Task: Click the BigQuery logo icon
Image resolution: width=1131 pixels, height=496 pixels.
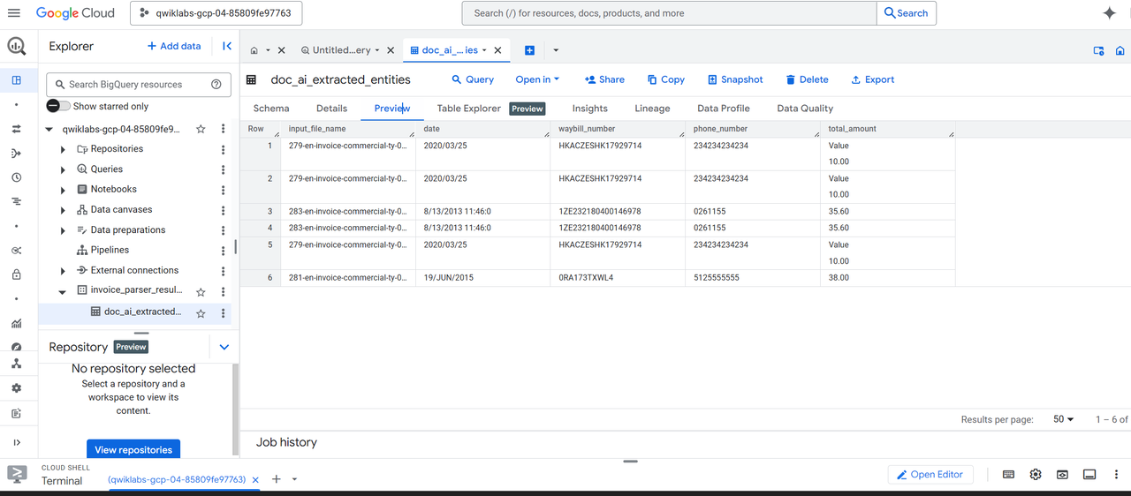Action: click(17, 47)
